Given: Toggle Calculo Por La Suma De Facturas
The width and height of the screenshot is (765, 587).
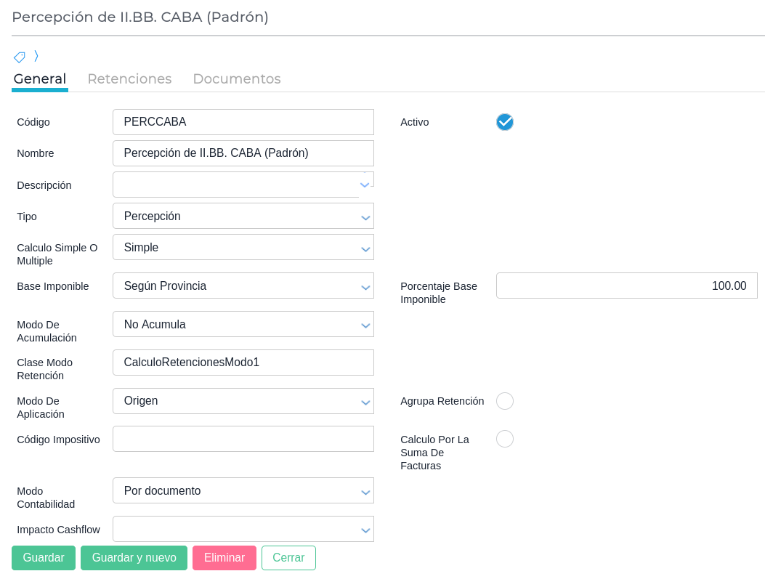Looking at the screenshot, I should (x=504, y=439).
